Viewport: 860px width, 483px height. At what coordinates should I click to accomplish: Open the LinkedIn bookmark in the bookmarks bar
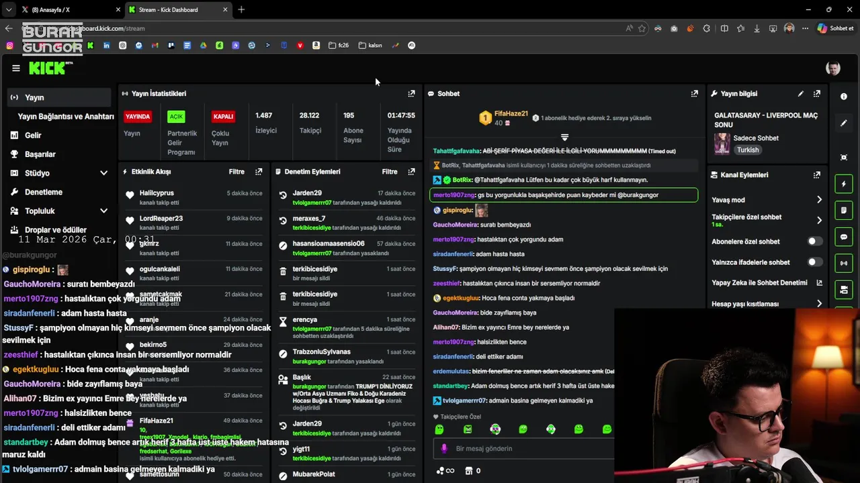point(106,46)
